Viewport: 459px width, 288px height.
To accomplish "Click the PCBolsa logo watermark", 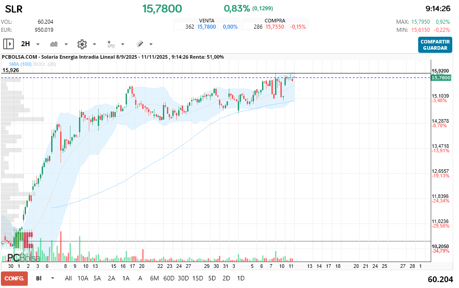I will pyautogui.click(x=23, y=258).
